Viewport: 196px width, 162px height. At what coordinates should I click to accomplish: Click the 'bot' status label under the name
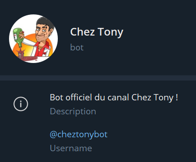pyautogui.click(x=77, y=47)
